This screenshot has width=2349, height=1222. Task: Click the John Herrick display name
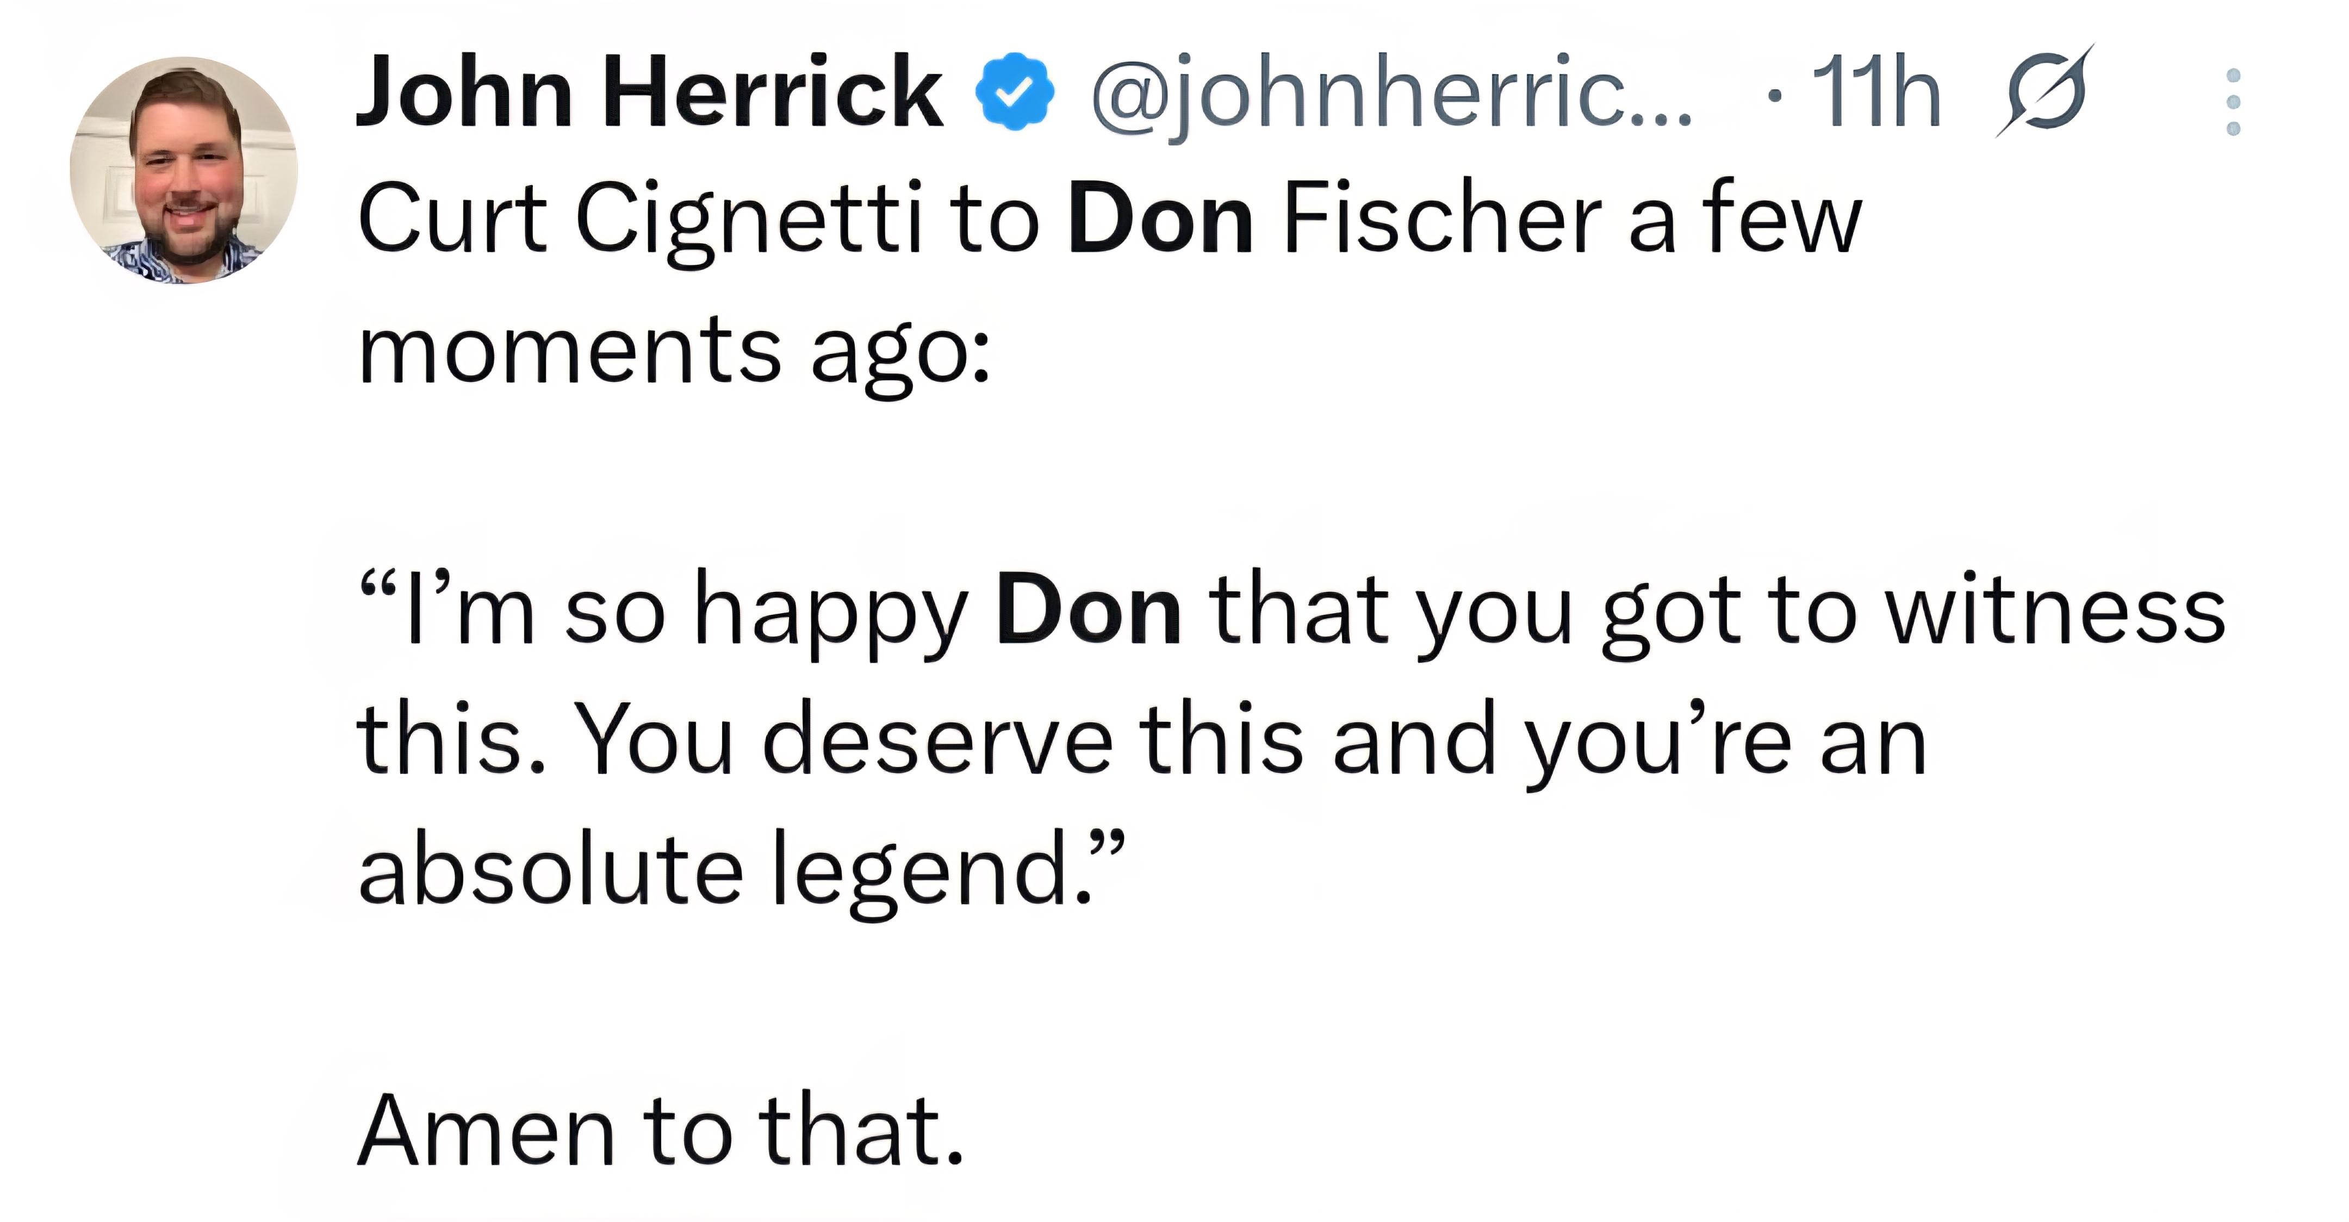tap(648, 92)
